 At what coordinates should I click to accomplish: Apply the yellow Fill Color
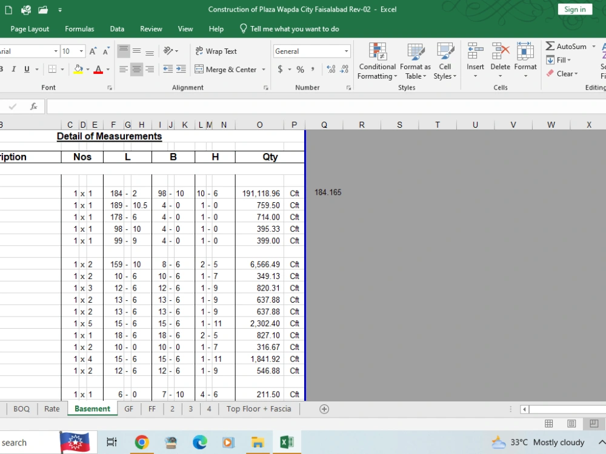[78, 69]
